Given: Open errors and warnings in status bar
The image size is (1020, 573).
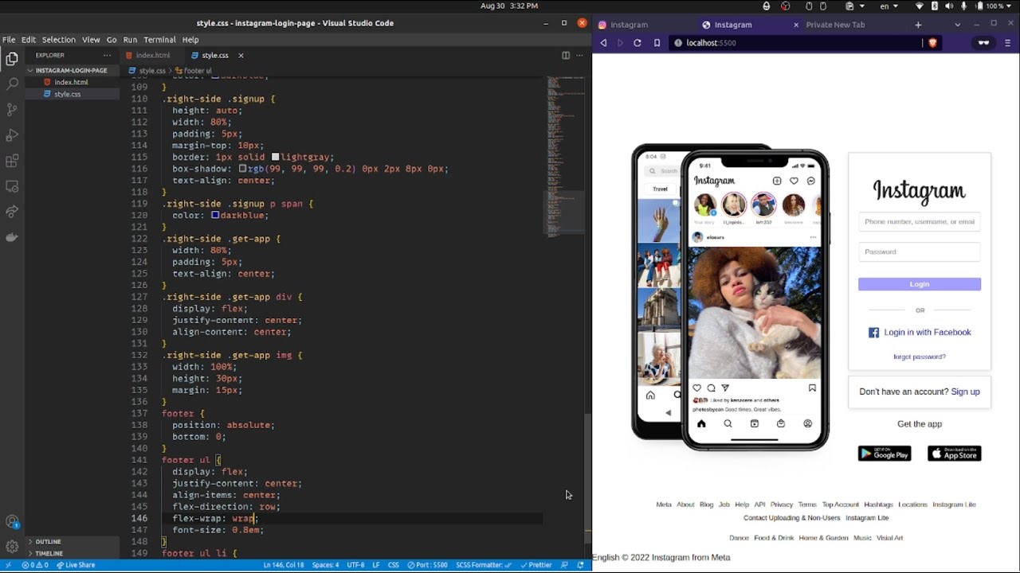Looking at the screenshot, I should [35, 565].
